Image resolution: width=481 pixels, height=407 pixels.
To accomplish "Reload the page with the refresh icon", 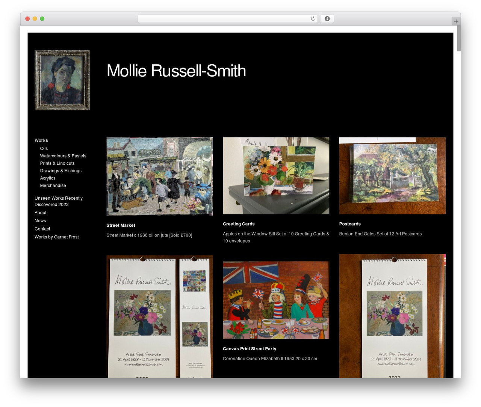I will tap(313, 19).
